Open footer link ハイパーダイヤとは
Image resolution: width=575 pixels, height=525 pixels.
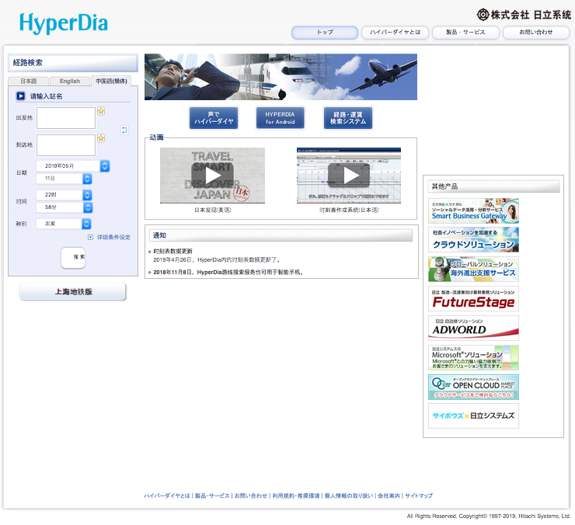(x=167, y=495)
